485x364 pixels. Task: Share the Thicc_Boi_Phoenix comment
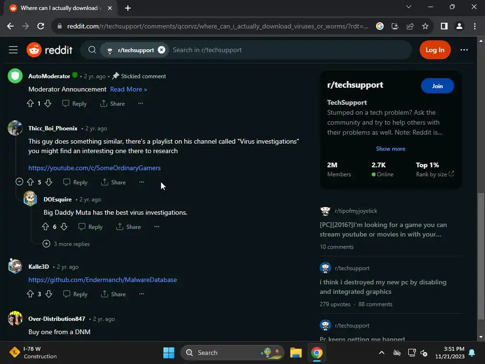[113, 182]
